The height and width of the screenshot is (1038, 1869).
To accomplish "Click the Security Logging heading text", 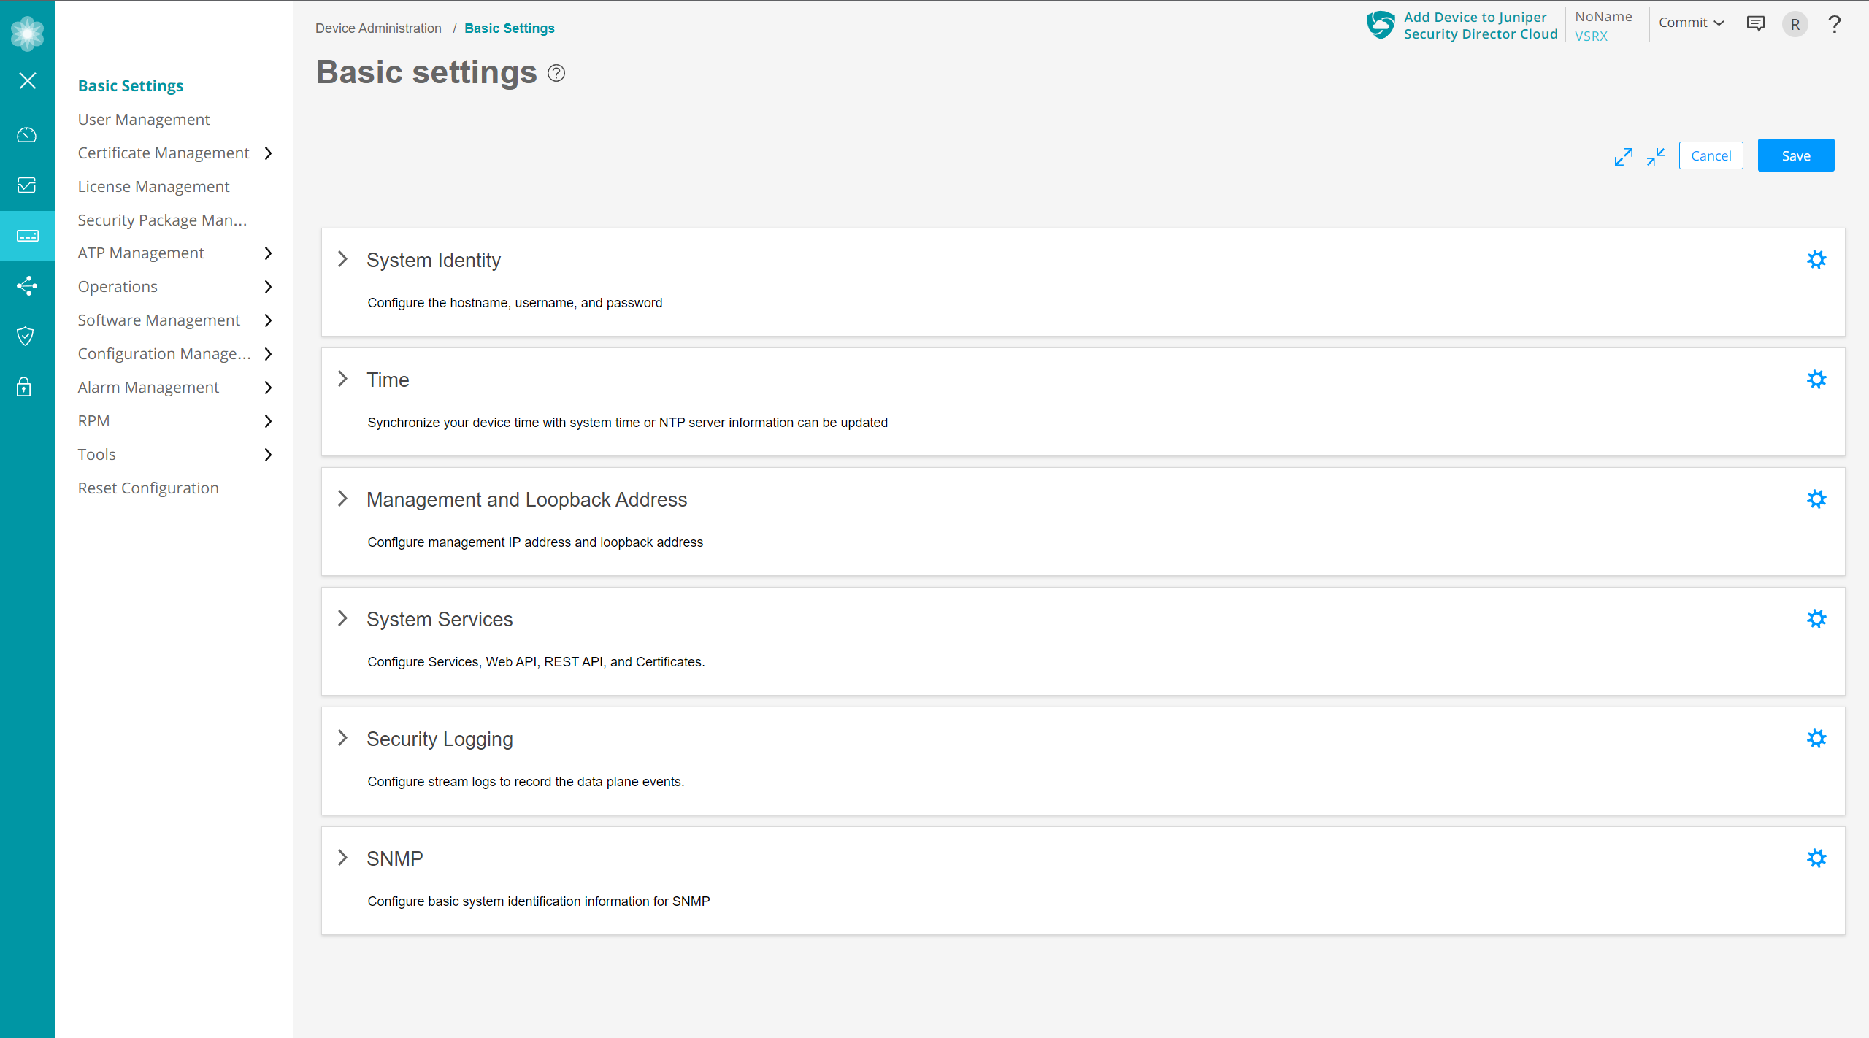I will point(440,739).
